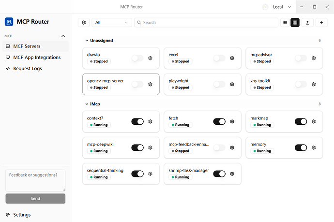Click the drawio server name

coord(93,55)
